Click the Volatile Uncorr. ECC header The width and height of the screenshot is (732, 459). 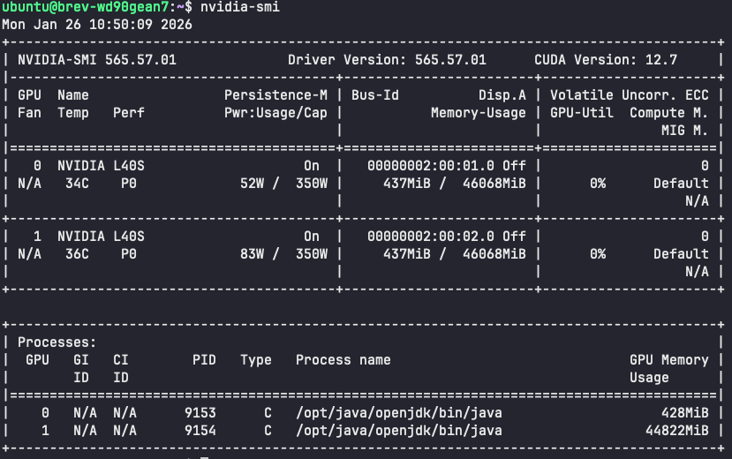click(630, 95)
